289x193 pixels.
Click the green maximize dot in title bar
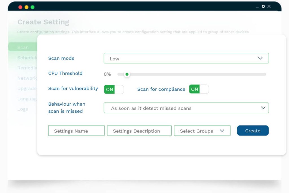click(x=32, y=7)
